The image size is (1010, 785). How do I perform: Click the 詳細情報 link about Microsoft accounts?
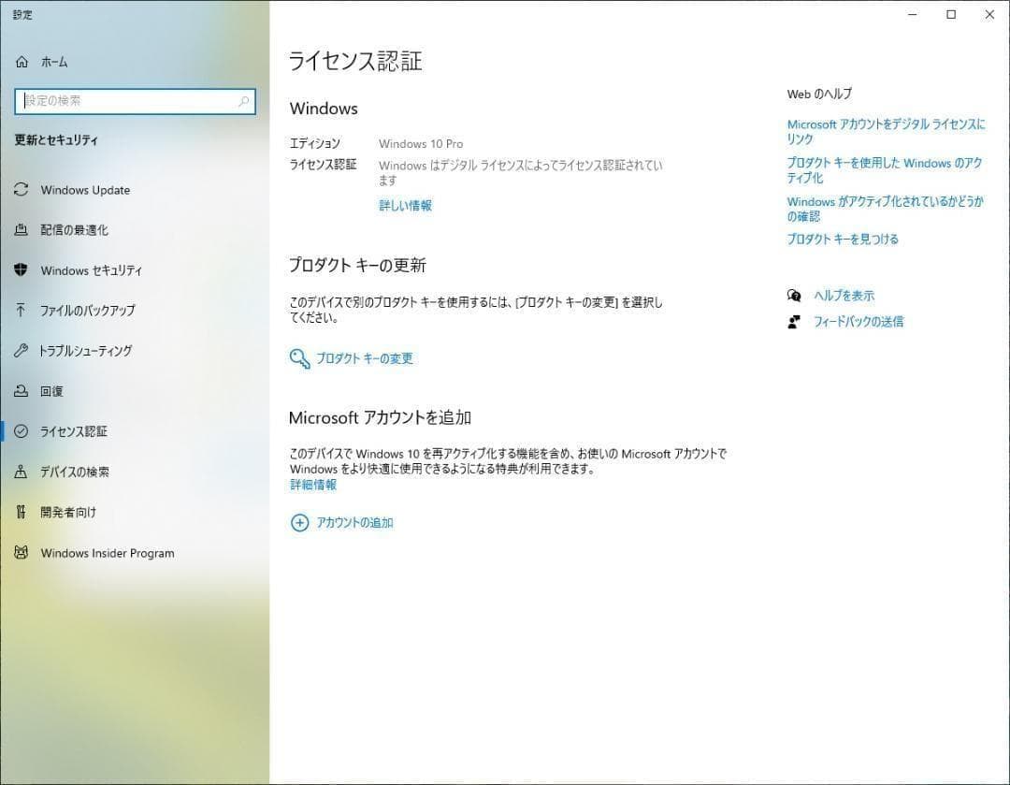pyautogui.click(x=312, y=485)
